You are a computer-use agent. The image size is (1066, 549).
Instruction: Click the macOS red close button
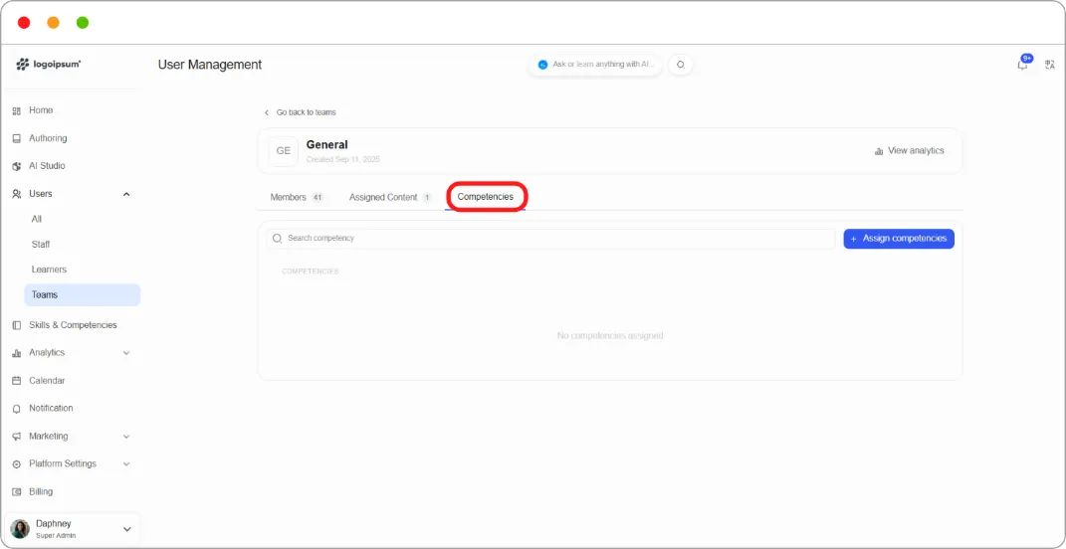pyautogui.click(x=24, y=23)
